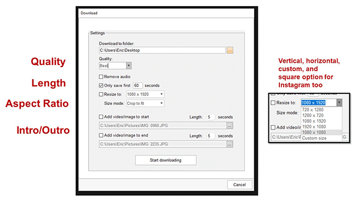Open the Quality dropdown
Screen dimensions: 356x200
129,66
